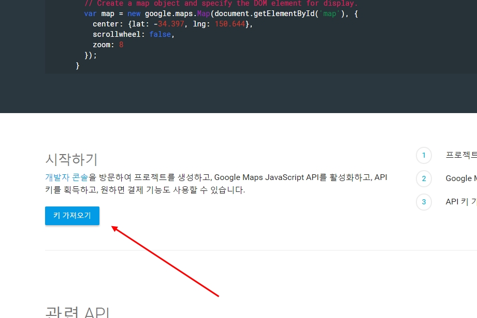Open the 개발자 콘솔 link
Screen dimensions: 477x318
click(x=67, y=177)
